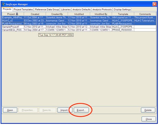Click HLA-C_3100POP6 template in HLA-C_v2 row
Viewport: 159px width, 125px height.
click(123, 21)
